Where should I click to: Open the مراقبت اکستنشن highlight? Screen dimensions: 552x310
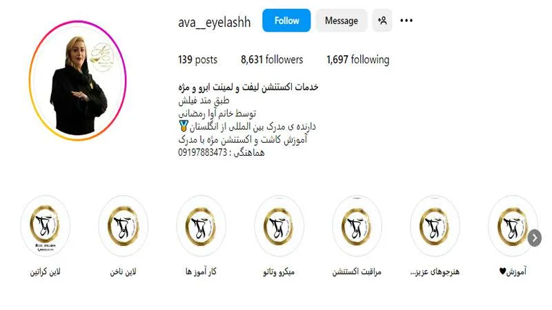pyautogui.click(x=357, y=226)
